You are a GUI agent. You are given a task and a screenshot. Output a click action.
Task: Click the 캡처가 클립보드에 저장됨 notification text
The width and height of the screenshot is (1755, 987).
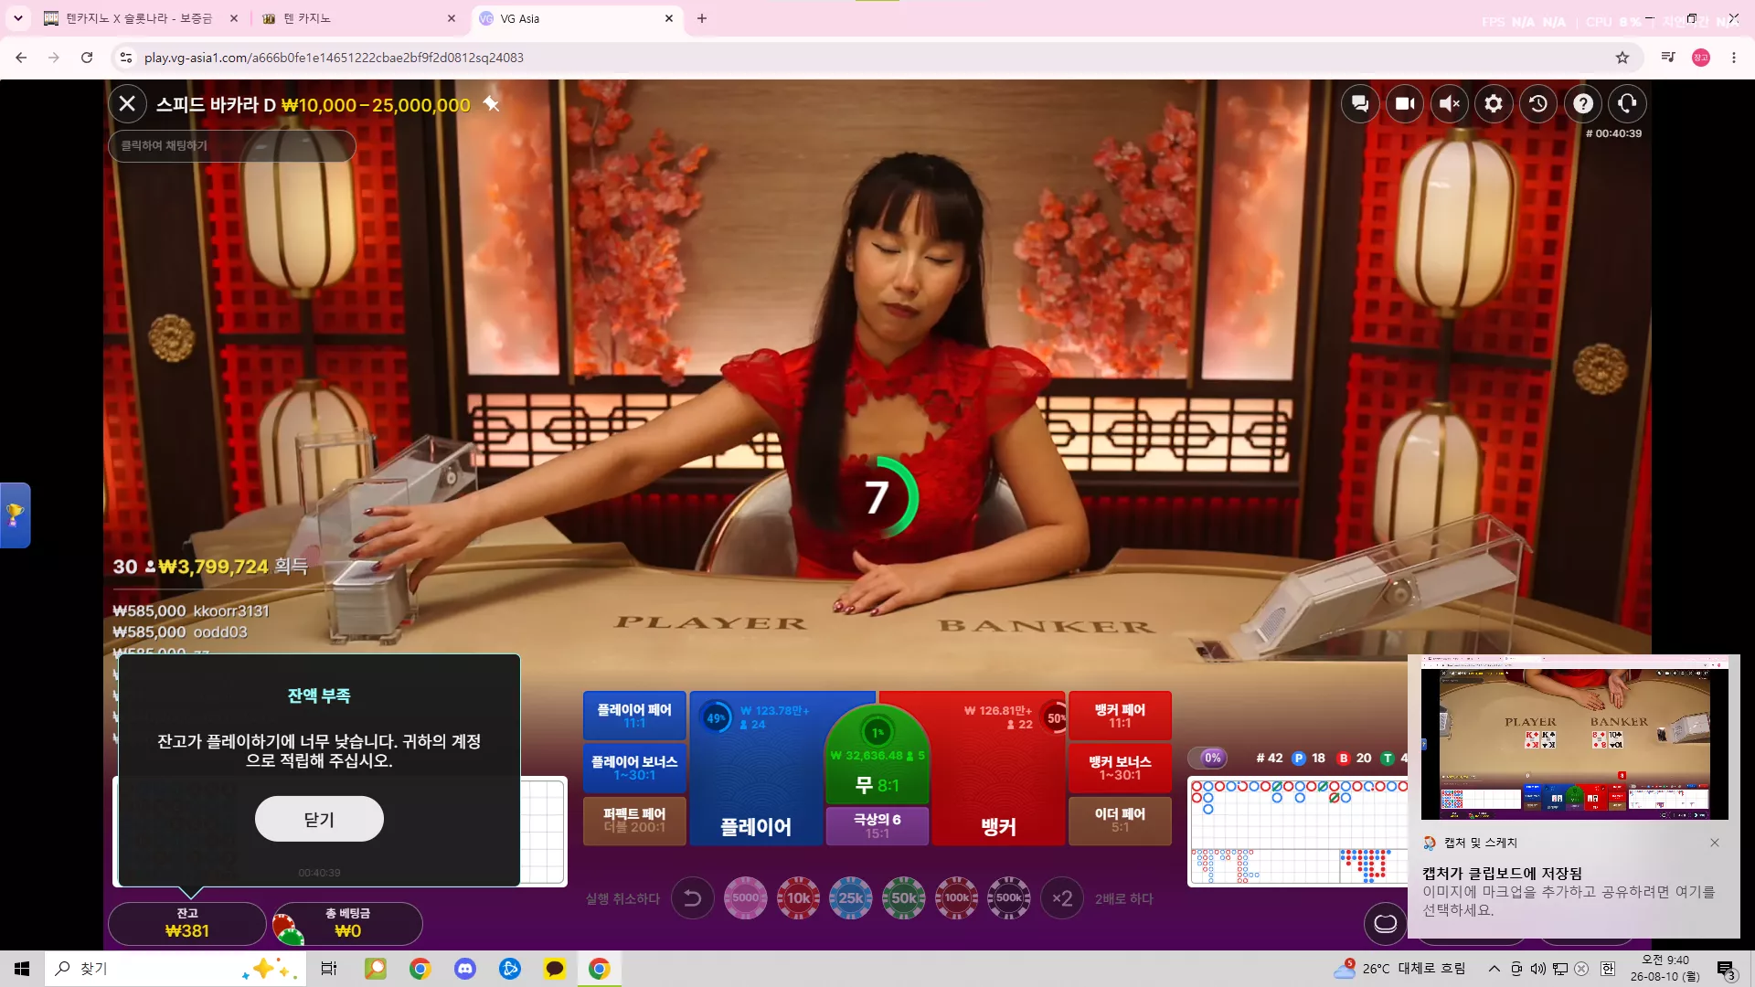click(x=1502, y=874)
